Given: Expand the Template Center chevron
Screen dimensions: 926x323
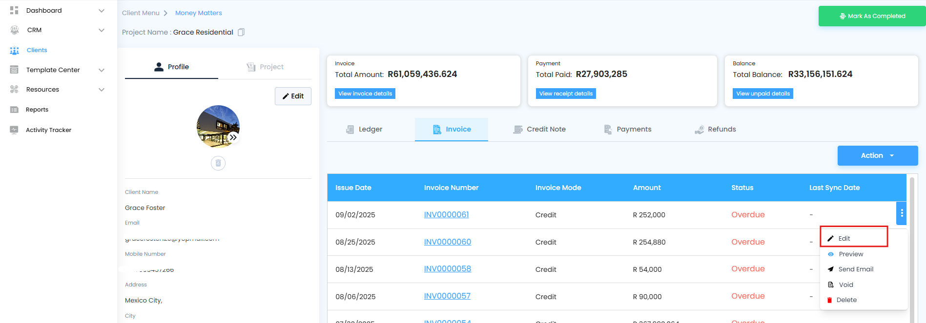Looking at the screenshot, I should [x=102, y=70].
